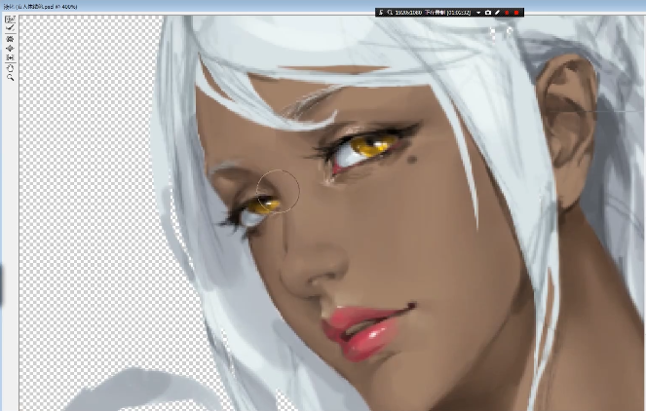Click the small red record dot

(x=507, y=13)
